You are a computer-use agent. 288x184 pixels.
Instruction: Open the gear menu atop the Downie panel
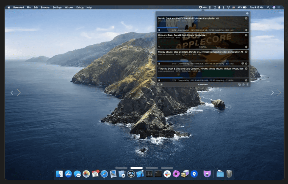[x=247, y=14]
